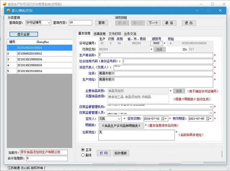The image size is (230, 171).
Task: Select record SC10130215500034 in the list
Action: click(30, 59)
